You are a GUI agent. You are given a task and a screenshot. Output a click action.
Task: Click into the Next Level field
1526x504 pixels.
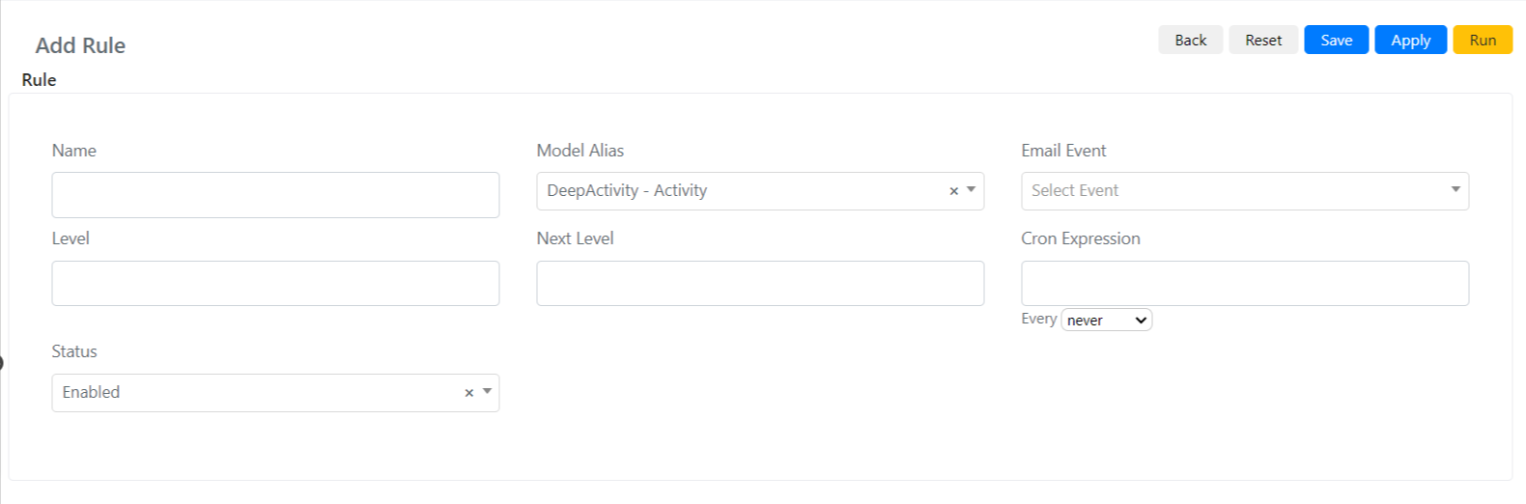point(760,283)
